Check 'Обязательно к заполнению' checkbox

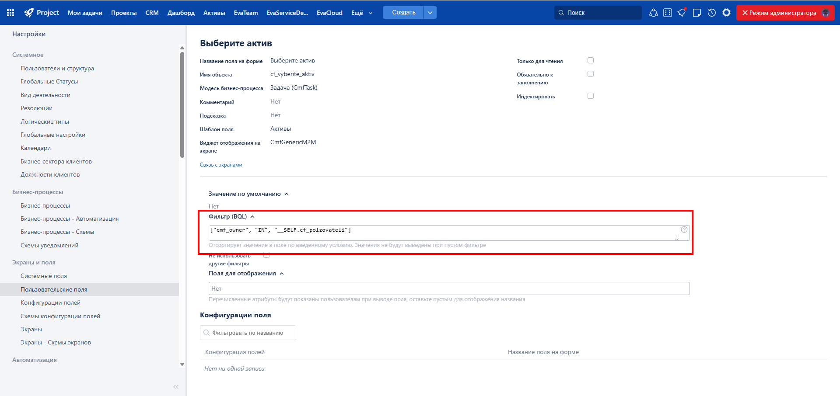(x=591, y=74)
